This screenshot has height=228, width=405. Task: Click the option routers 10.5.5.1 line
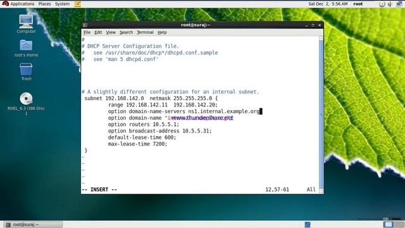pos(144,124)
